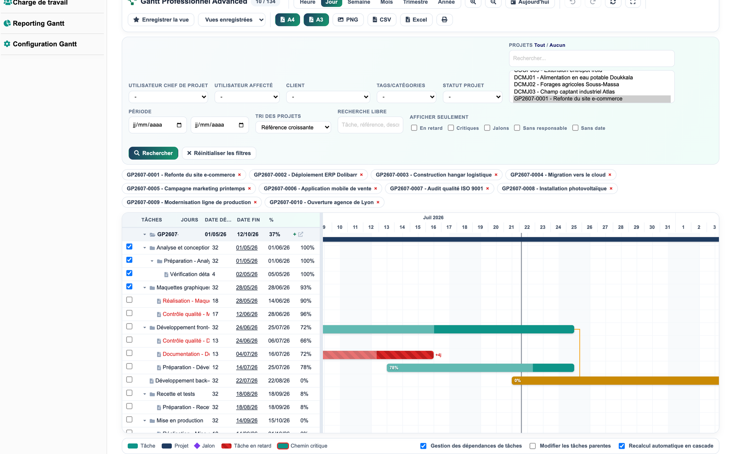
Task: Switch to Trimestre time scale
Action: pyautogui.click(x=415, y=2)
